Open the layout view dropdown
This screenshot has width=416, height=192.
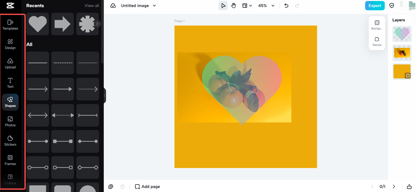click(247, 6)
